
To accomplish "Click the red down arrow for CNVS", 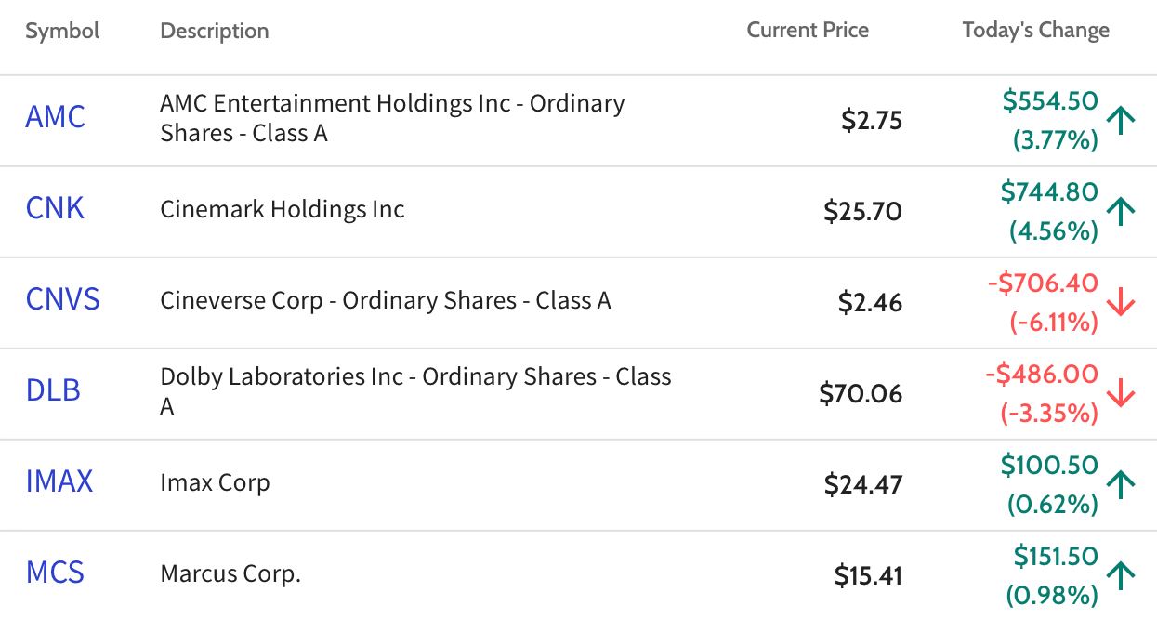I will tap(1122, 303).
